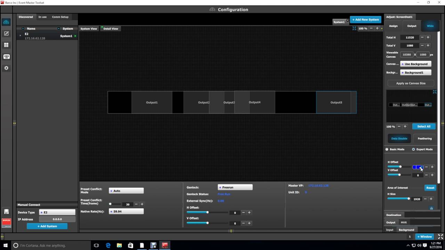Toggle fullscreen icon at bottom right

[x=440, y=236]
